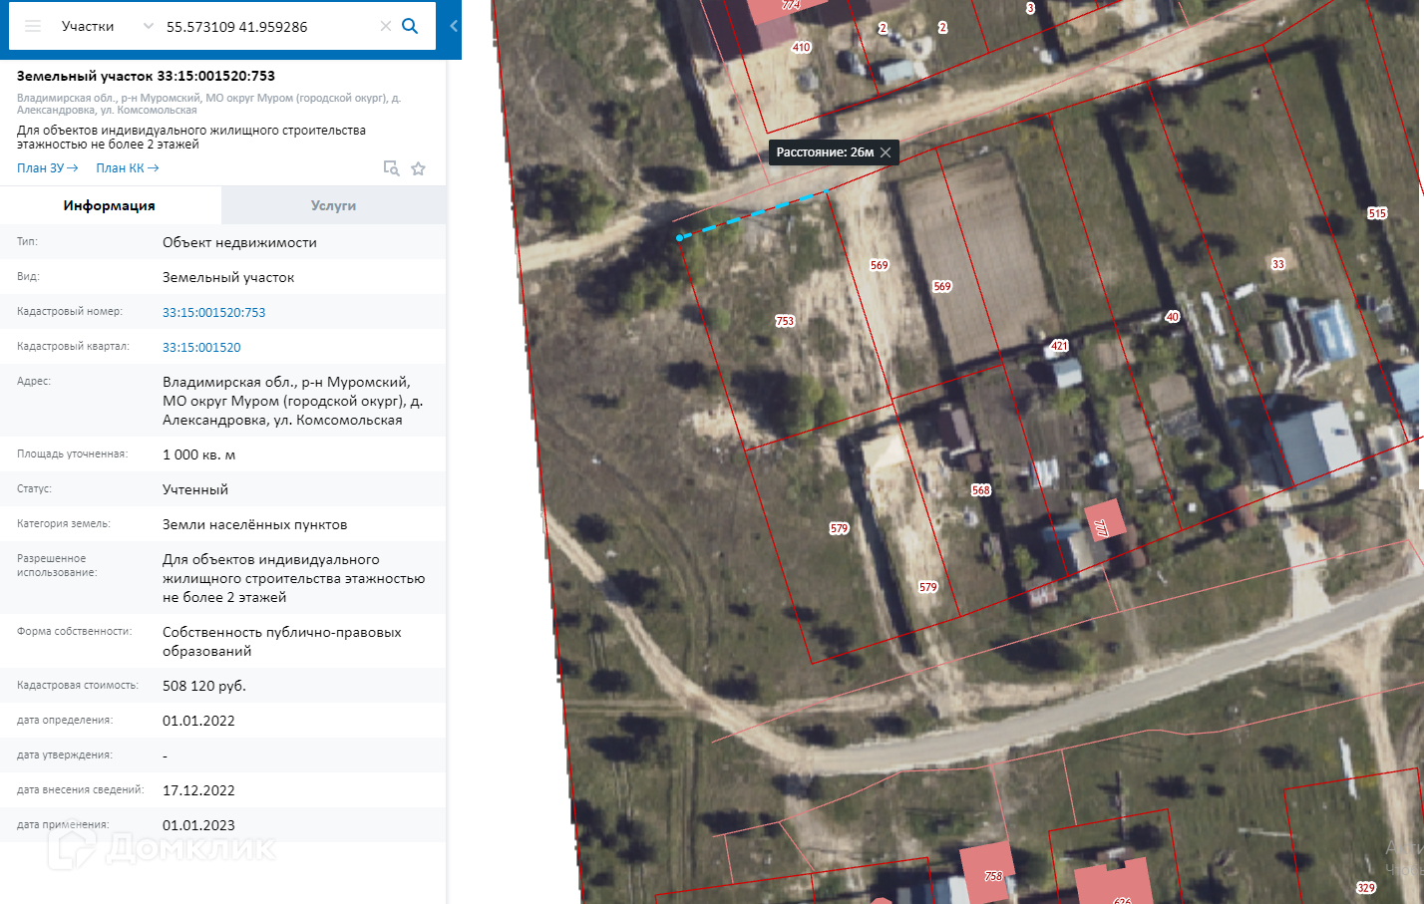Switch to the Информация tab
Viewport: 1424px width, 904px height.
(x=110, y=205)
